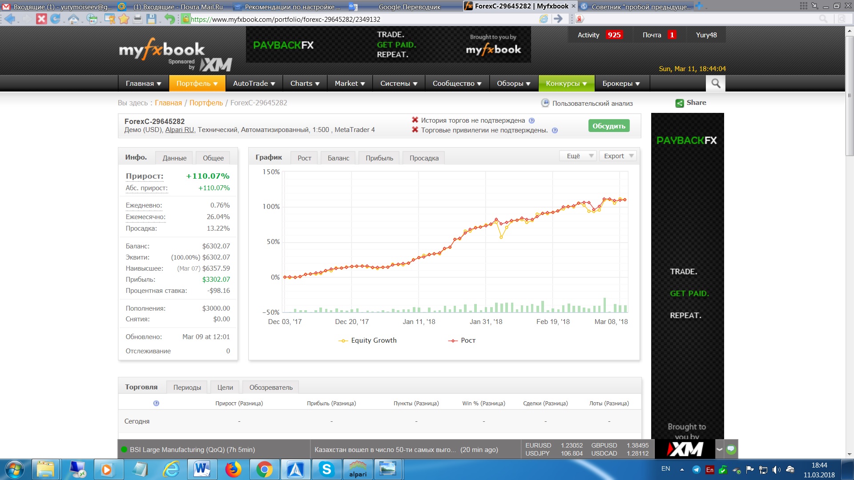Open Microsoft Word from the taskbar
Image resolution: width=854 pixels, height=480 pixels.
pyautogui.click(x=202, y=469)
